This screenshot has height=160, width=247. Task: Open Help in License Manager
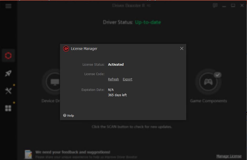point(69,116)
